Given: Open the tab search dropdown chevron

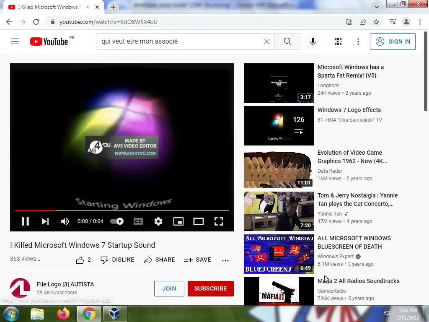Looking at the screenshot, I should (377, 7).
